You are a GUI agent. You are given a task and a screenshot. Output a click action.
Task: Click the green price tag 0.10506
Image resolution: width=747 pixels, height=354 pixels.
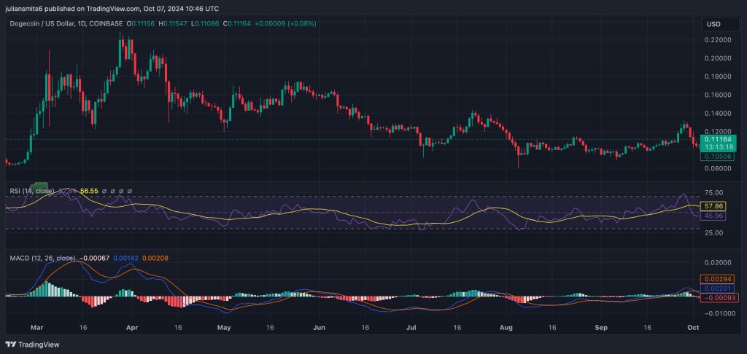pyautogui.click(x=716, y=157)
